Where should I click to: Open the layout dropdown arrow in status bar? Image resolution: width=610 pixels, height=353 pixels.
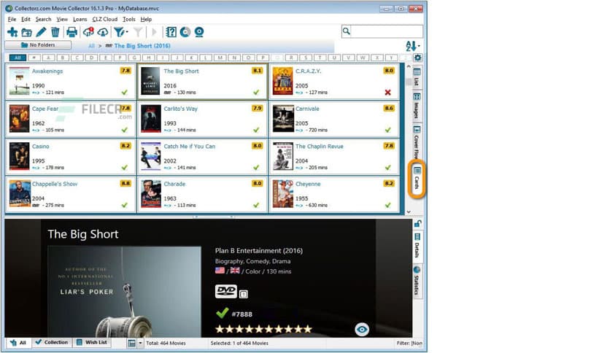click(140, 343)
